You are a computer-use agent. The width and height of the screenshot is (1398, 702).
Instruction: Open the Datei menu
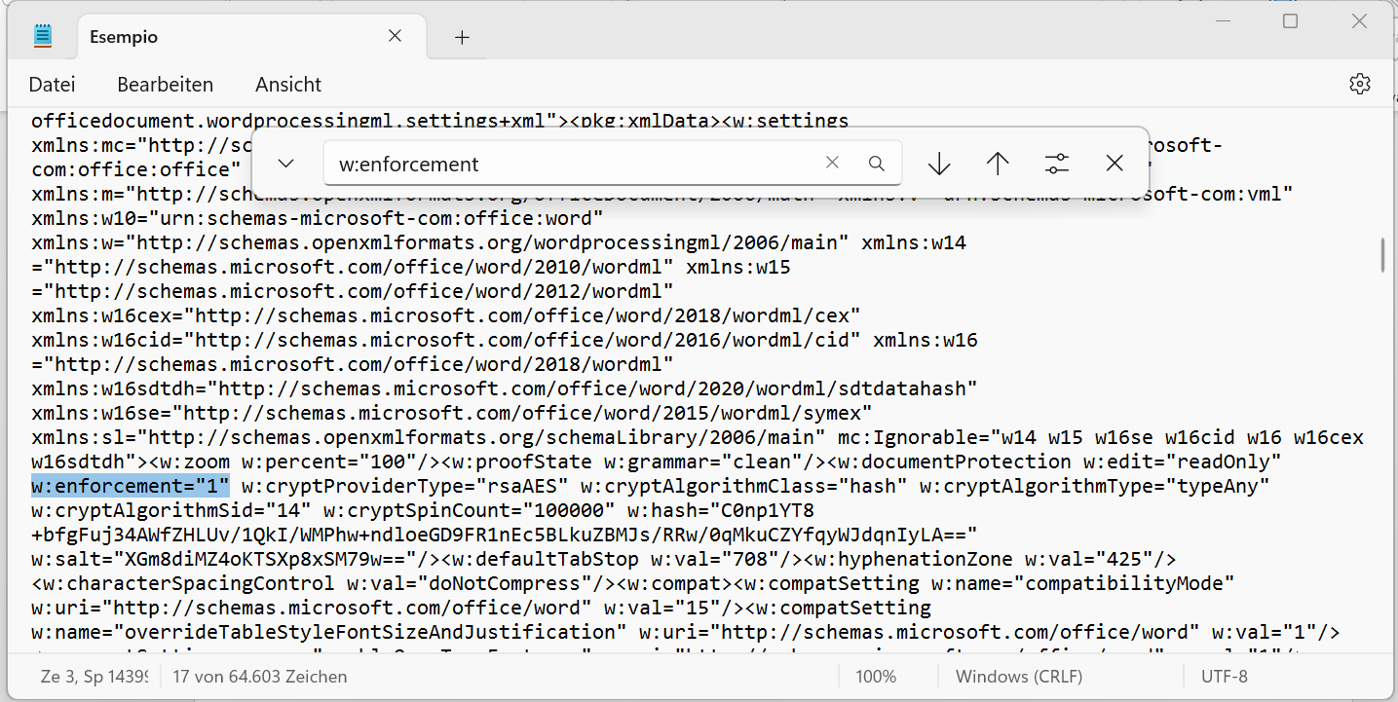click(52, 85)
